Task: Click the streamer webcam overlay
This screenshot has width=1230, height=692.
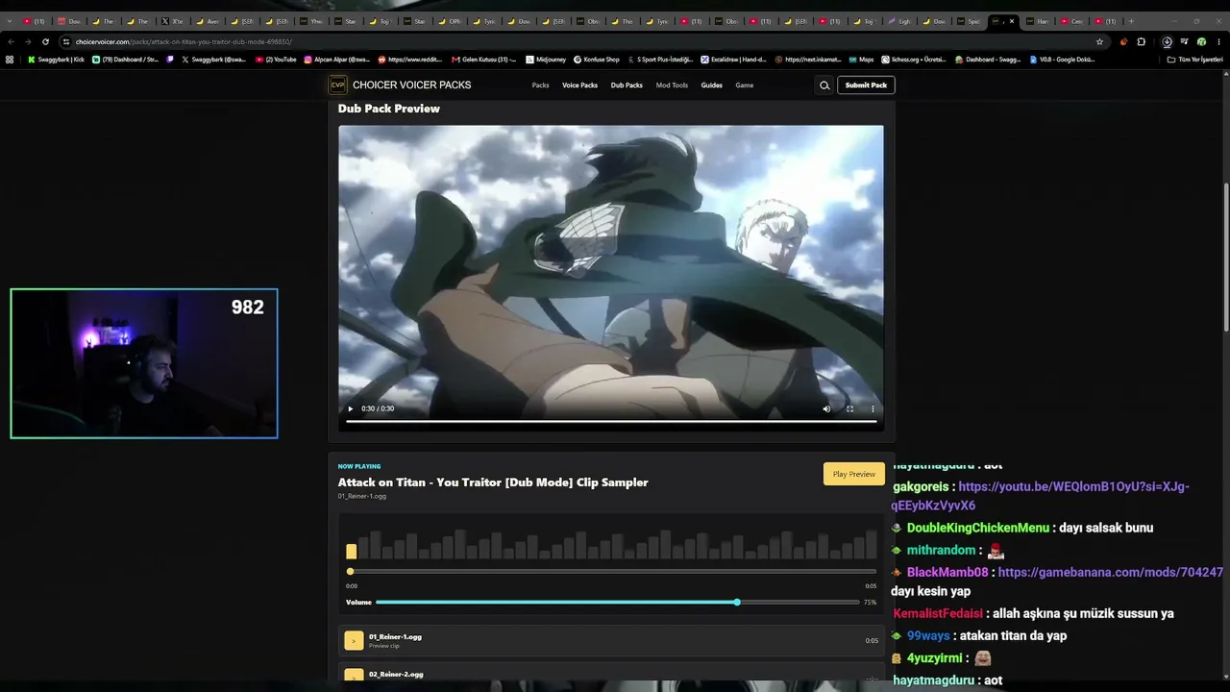Action: point(144,363)
